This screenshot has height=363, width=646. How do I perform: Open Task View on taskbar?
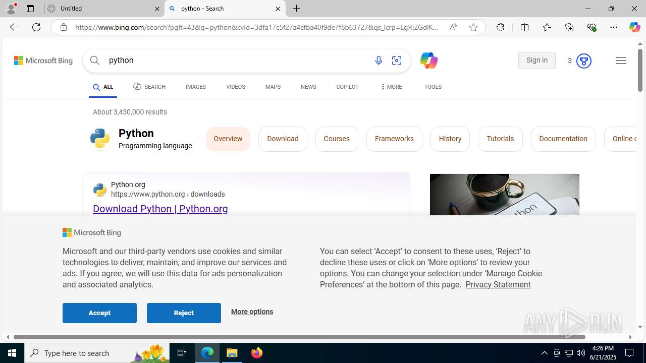[182, 353]
